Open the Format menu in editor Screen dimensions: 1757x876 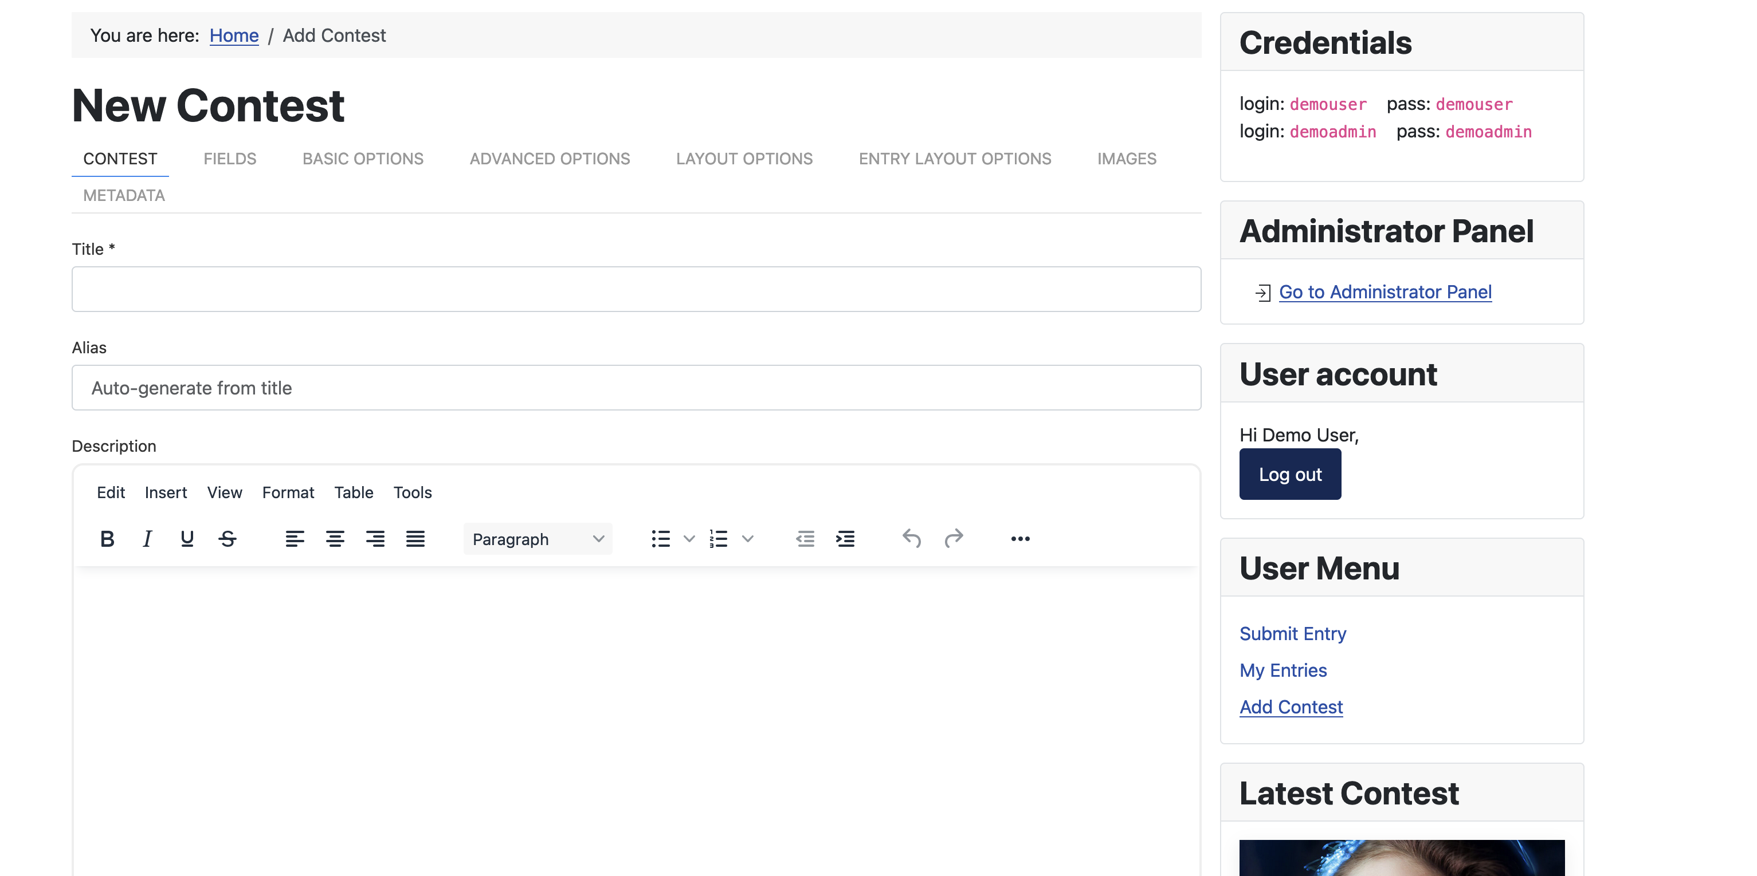point(288,492)
